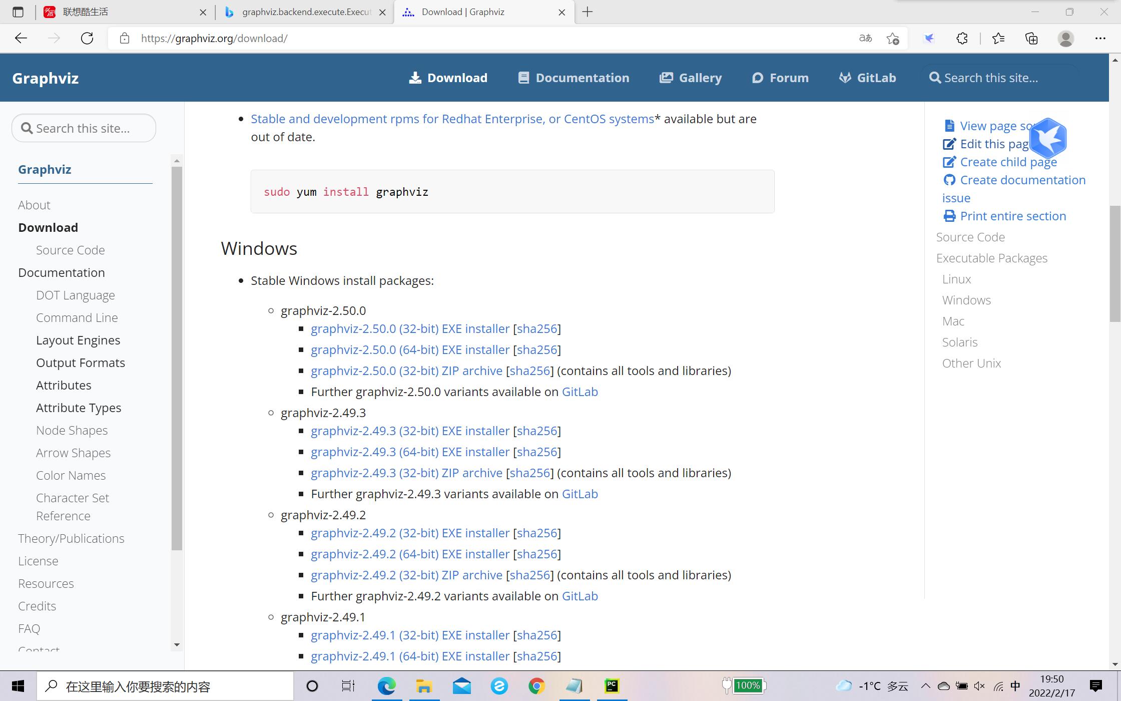The image size is (1121, 701).
Task: Open the browser Collections icon
Action: (x=1031, y=39)
